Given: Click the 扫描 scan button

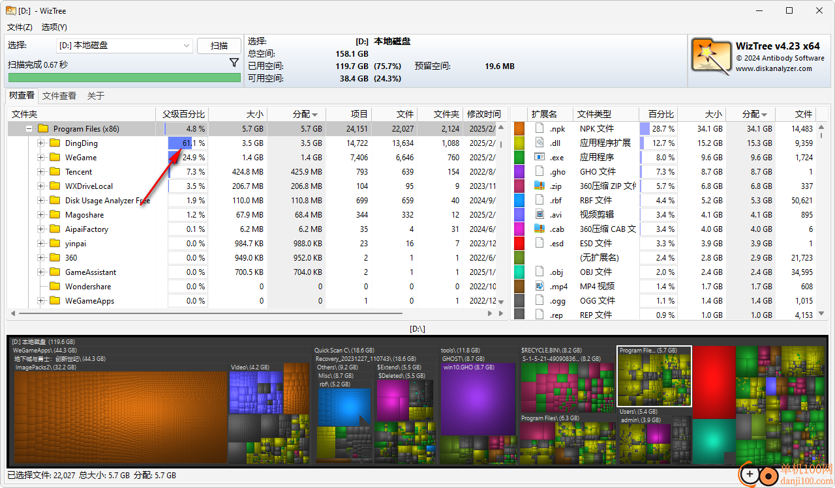Looking at the screenshot, I should click(219, 46).
